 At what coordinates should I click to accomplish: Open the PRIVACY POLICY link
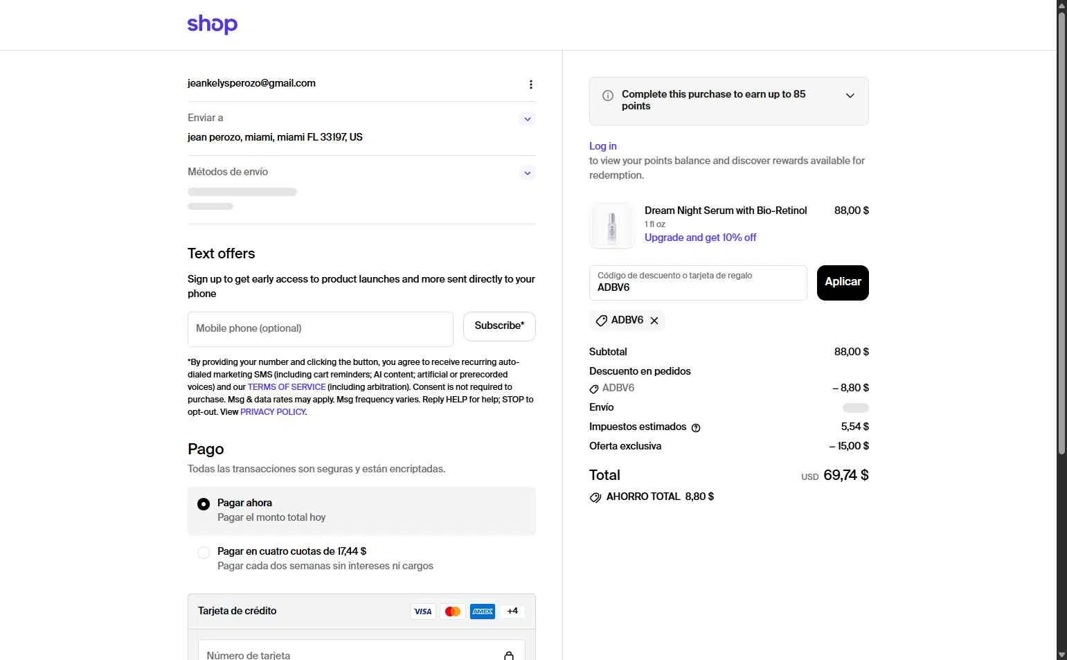[x=273, y=412]
